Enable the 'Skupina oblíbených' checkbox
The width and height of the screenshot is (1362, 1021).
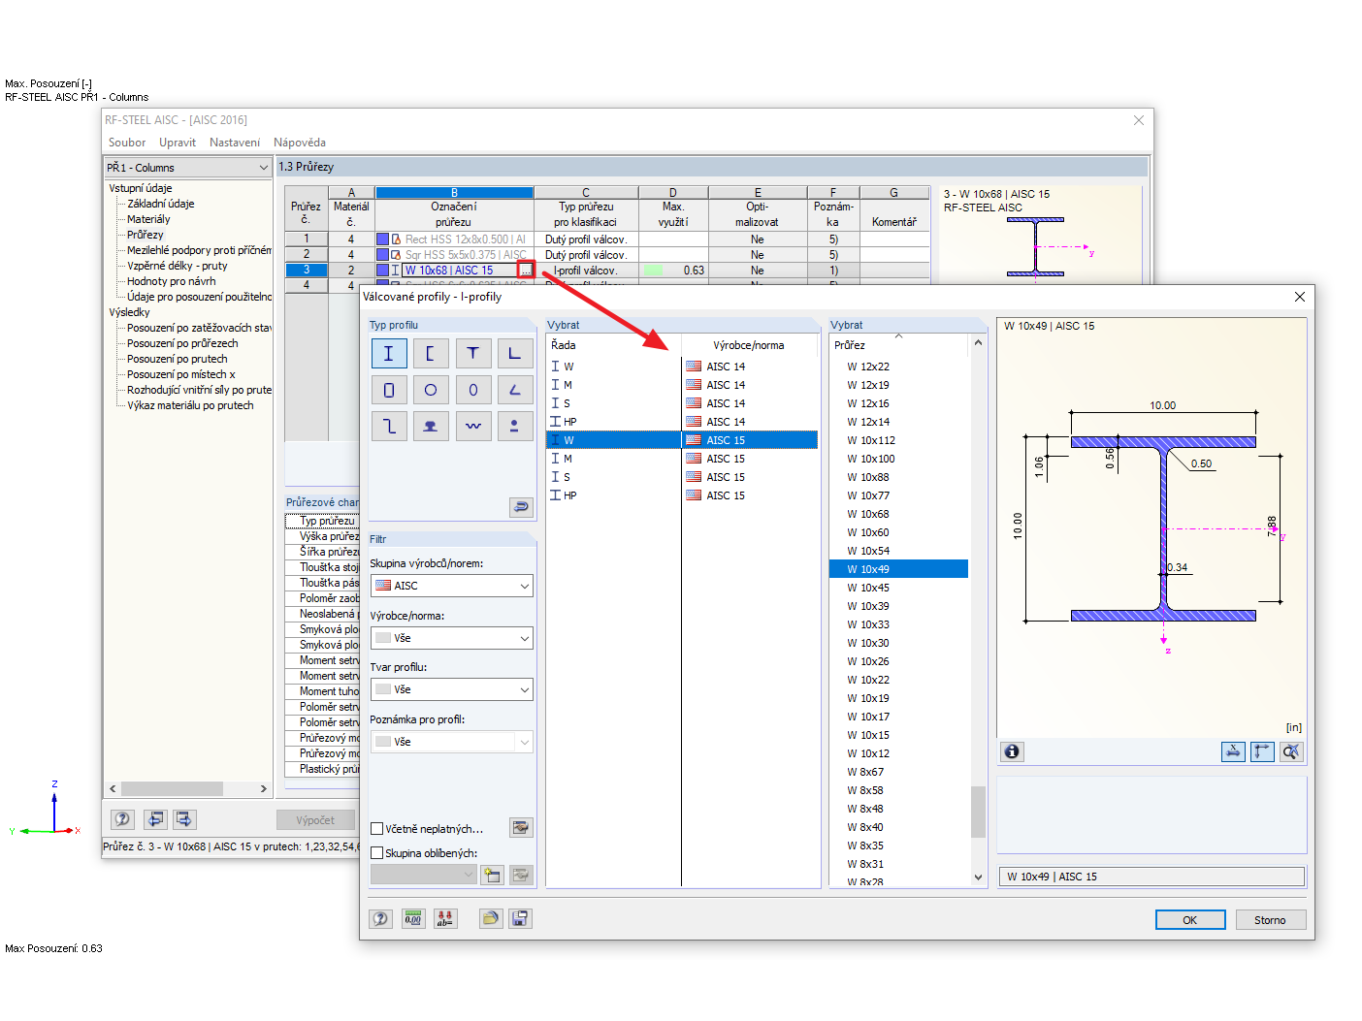pyautogui.click(x=377, y=853)
